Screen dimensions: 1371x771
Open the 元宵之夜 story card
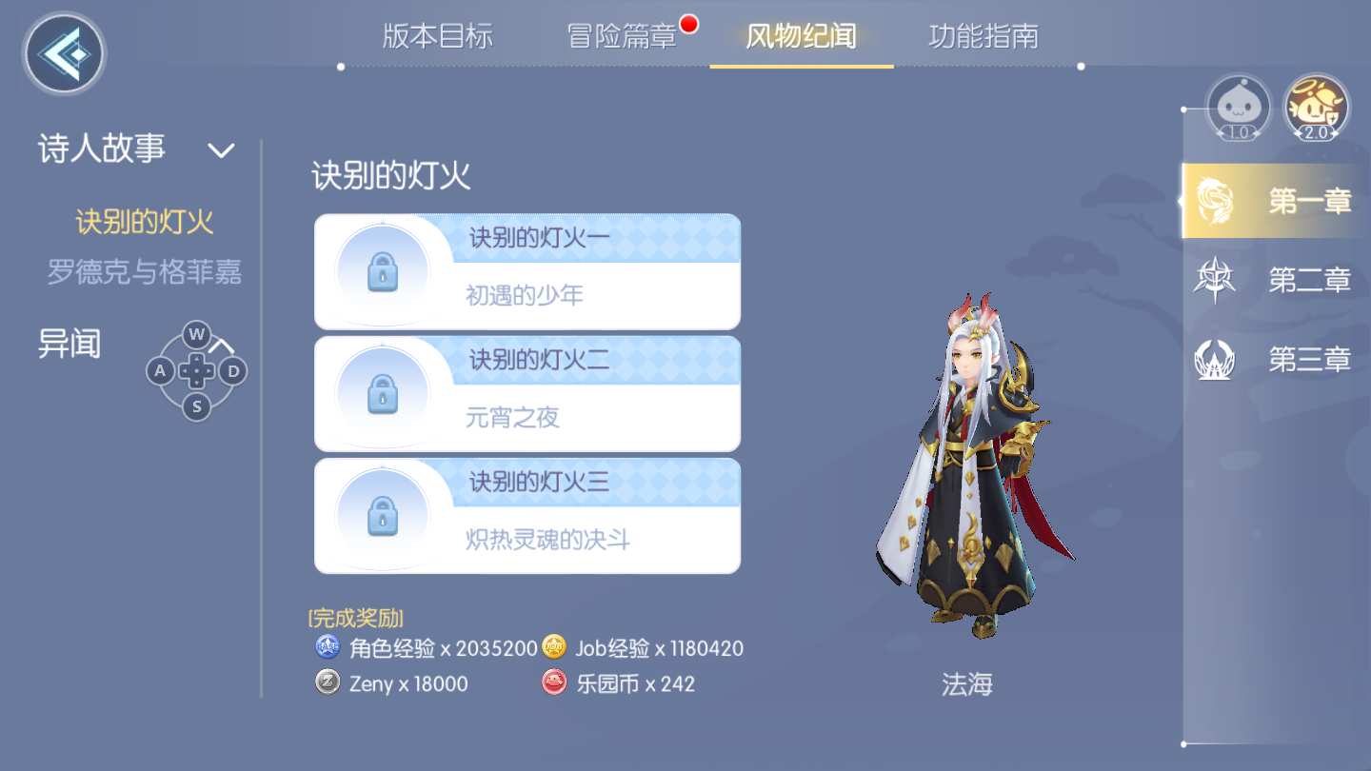527,393
